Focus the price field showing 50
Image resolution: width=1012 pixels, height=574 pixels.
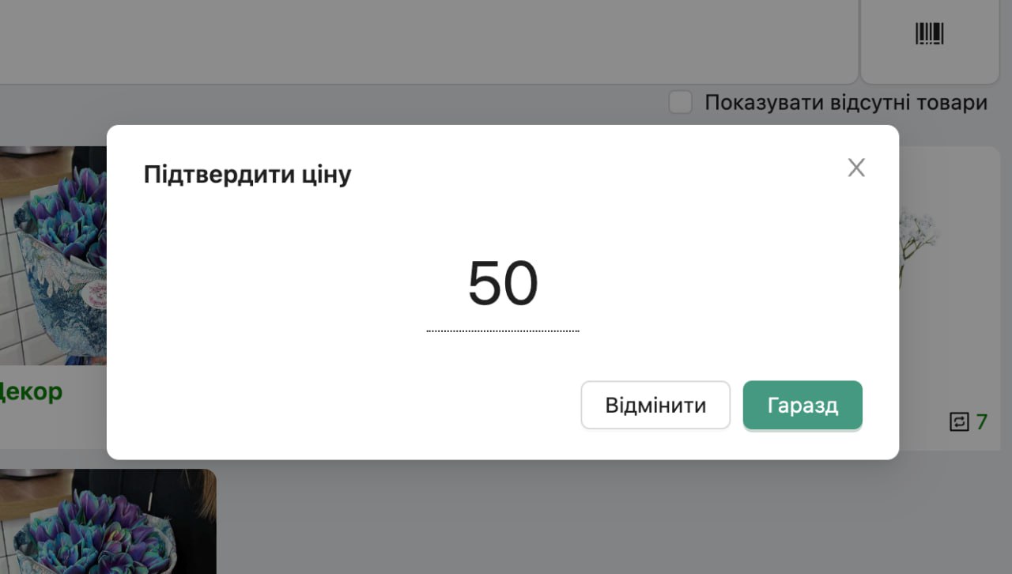click(503, 283)
